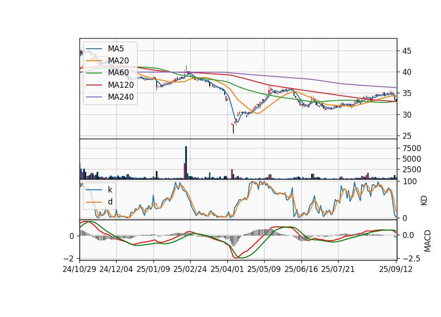Click the d legend label in KD panel
Screen dimensions: 441x317
pos(110,202)
